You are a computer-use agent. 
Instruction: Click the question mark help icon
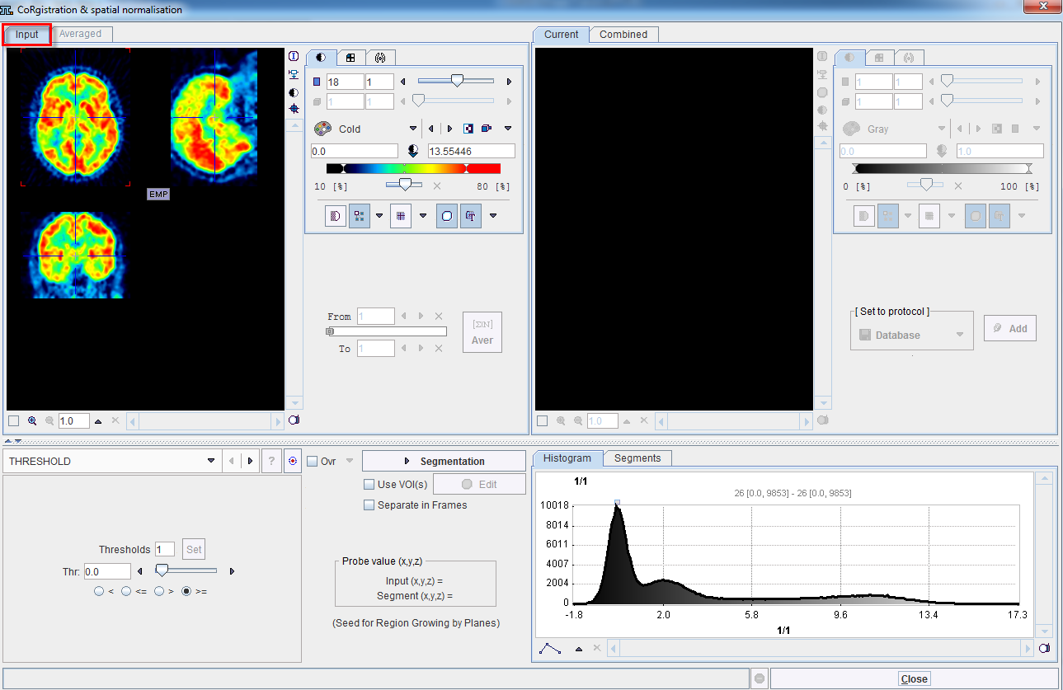(x=271, y=462)
